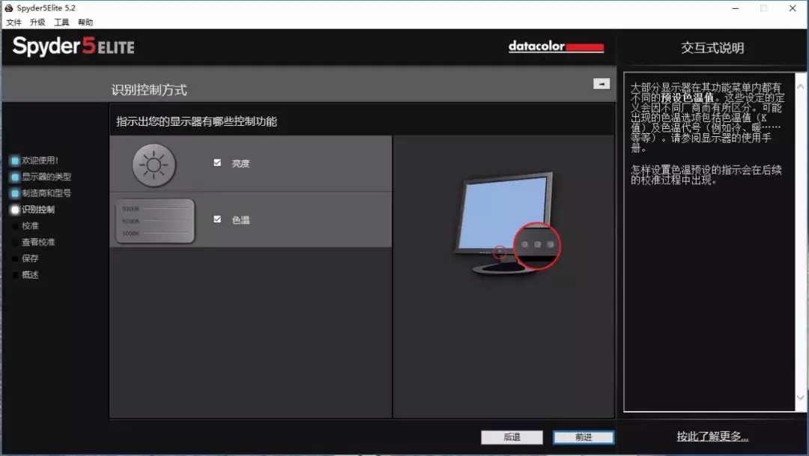The width and height of the screenshot is (809, 456).
Task: Click the brightness sun icon
Action: click(154, 165)
